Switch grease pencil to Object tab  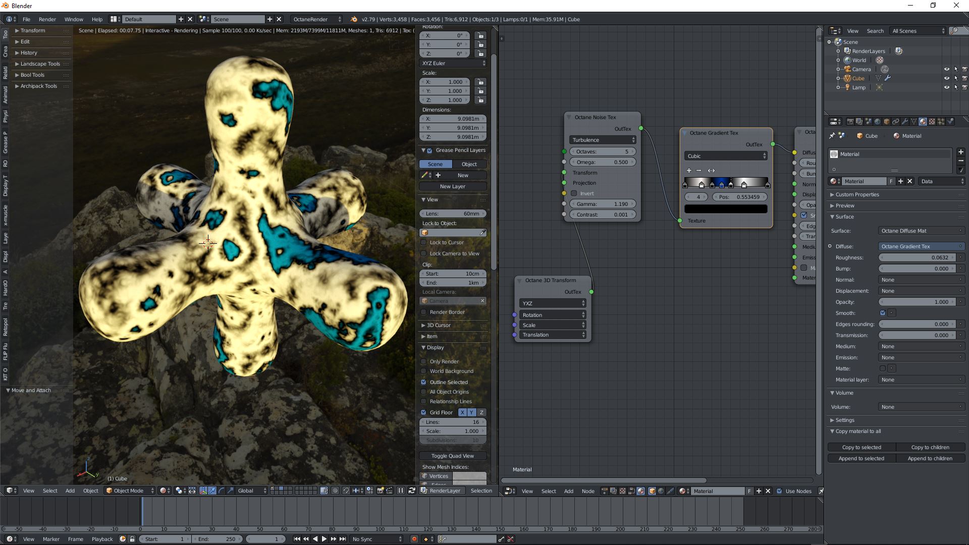pos(469,164)
